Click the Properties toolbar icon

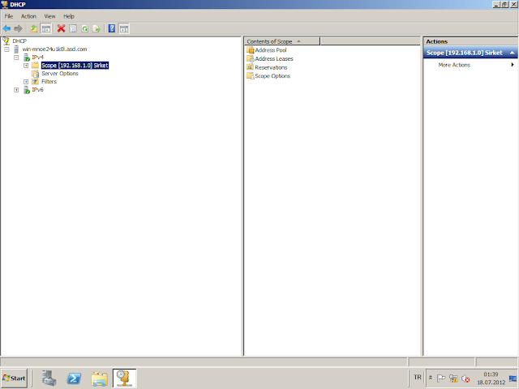[x=72, y=28]
